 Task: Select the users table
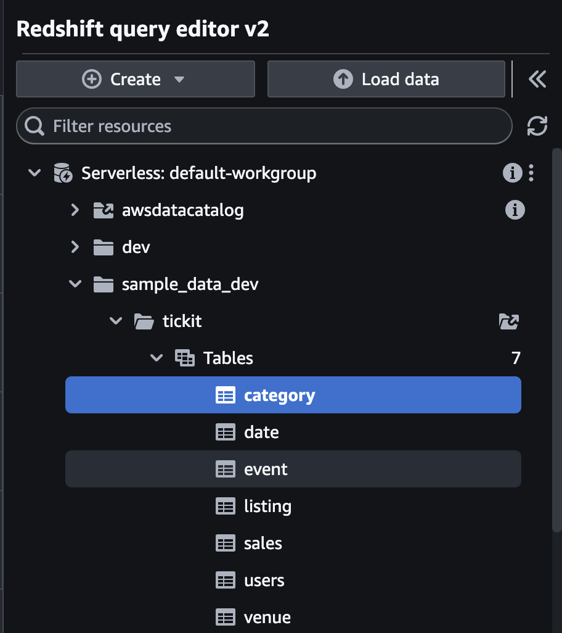click(293, 581)
